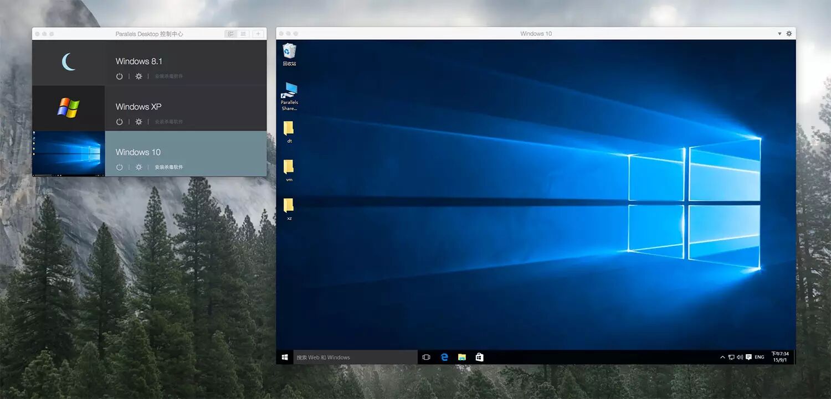The height and width of the screenshot is (399, 831).
Task: Open settings gear for Windows 8.1
Action: pos(138,76)
